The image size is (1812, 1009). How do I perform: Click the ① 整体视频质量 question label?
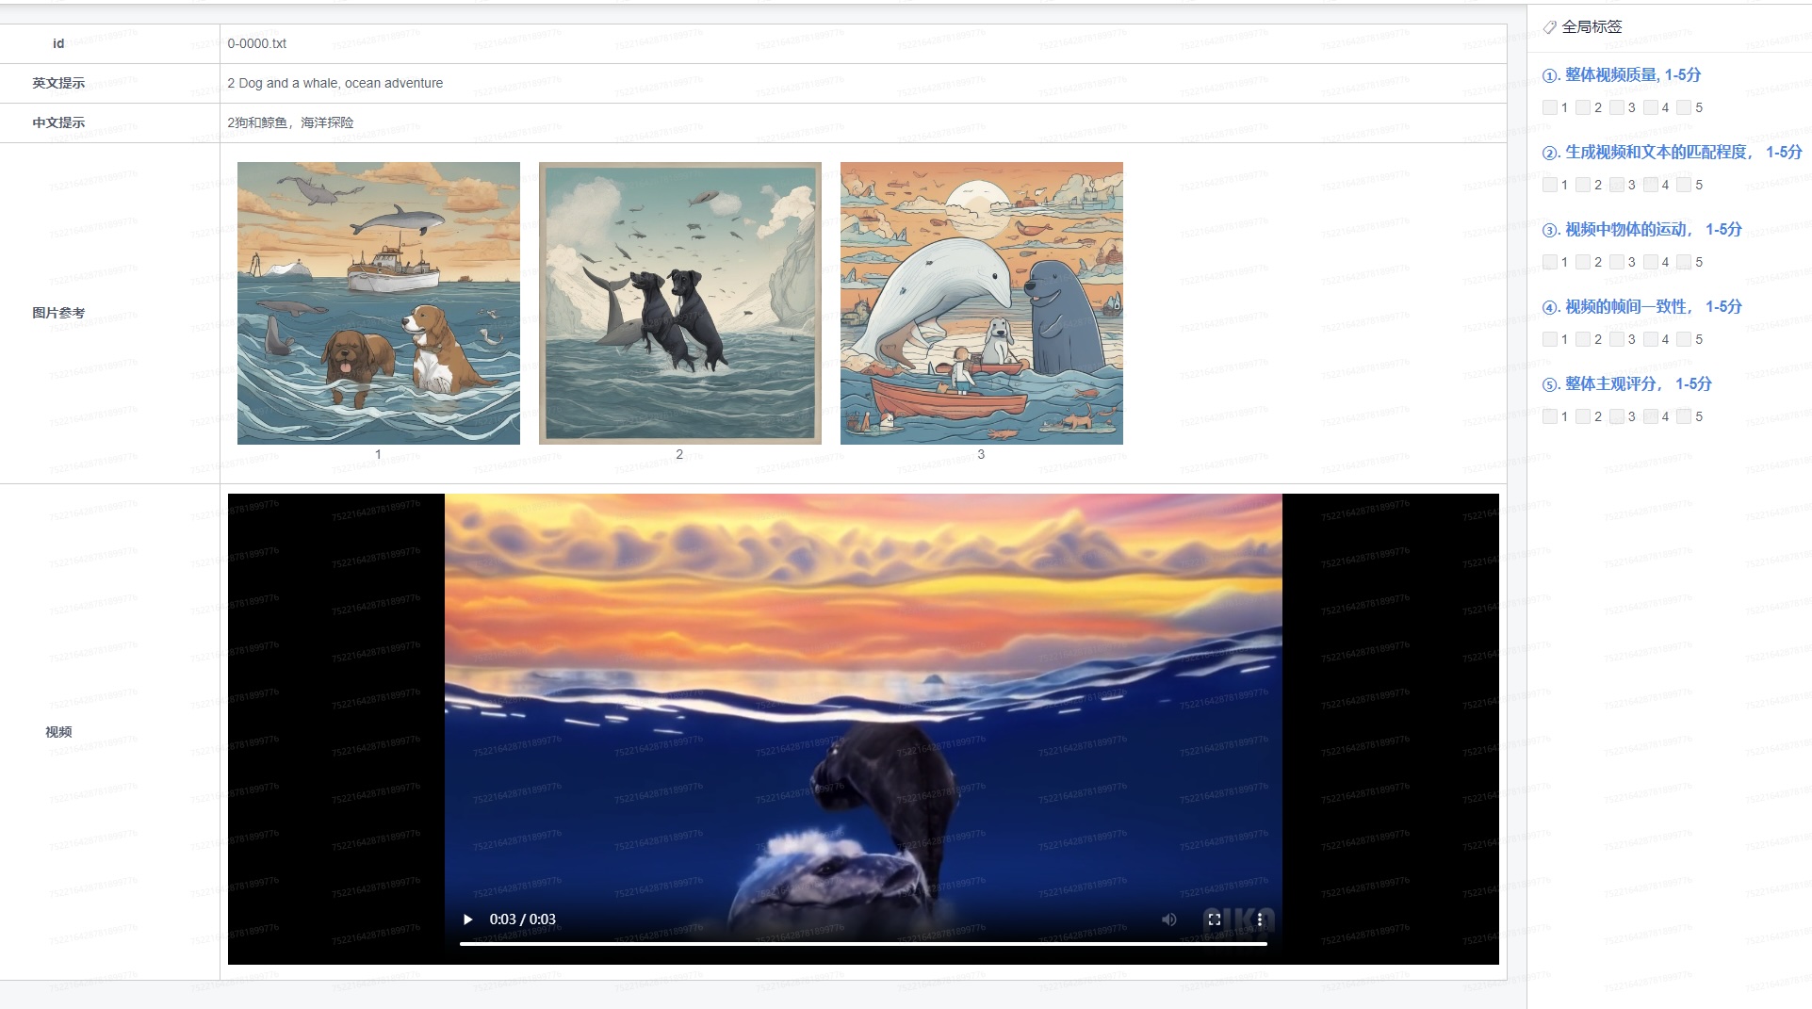(1622, 74)
